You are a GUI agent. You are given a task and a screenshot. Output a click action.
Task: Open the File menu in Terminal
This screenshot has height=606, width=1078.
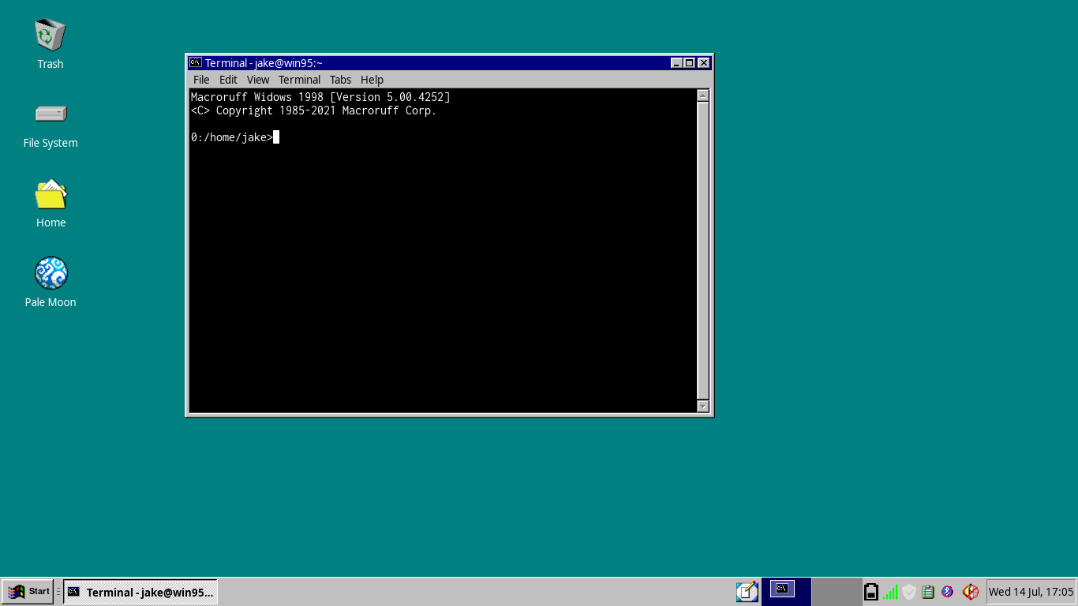click(x=201, y=80)
